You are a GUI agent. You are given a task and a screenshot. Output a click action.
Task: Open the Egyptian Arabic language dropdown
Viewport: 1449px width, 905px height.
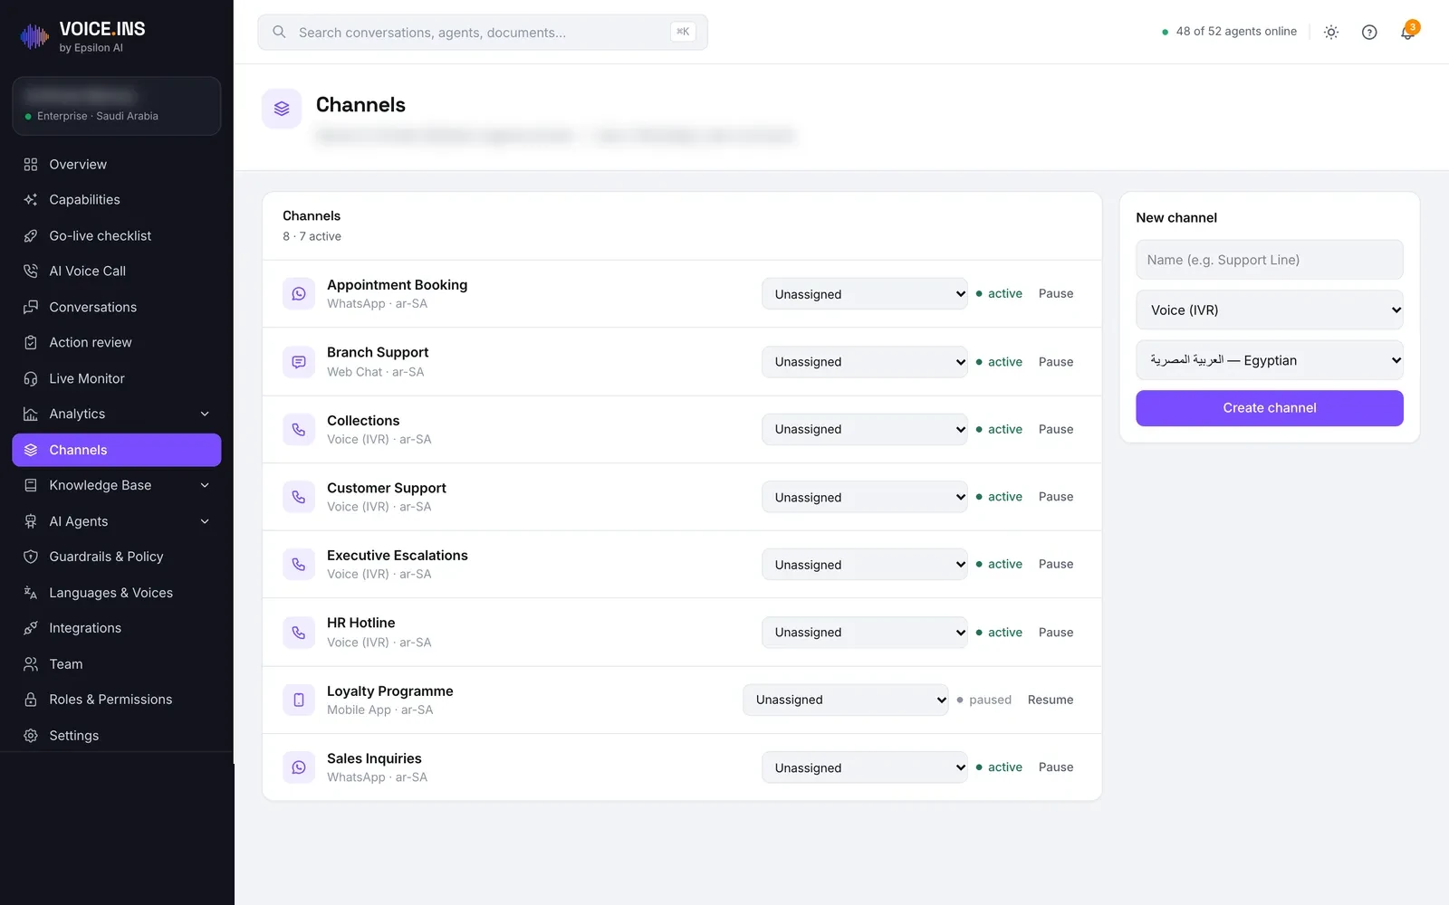(x=1270, y=360)
